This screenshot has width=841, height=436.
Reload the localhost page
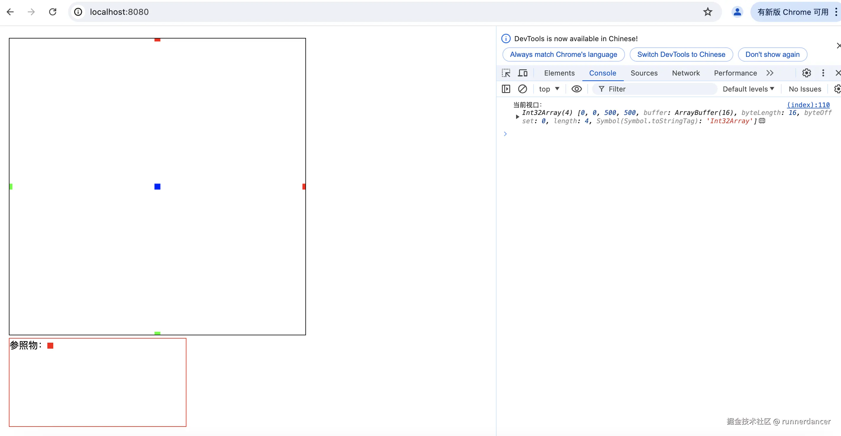pyautogui.click(x=53, y=12)
